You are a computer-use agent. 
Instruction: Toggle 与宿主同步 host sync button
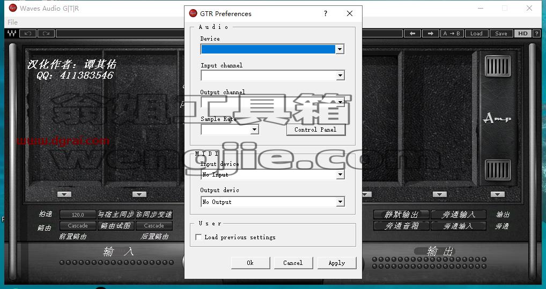point(116,215)
